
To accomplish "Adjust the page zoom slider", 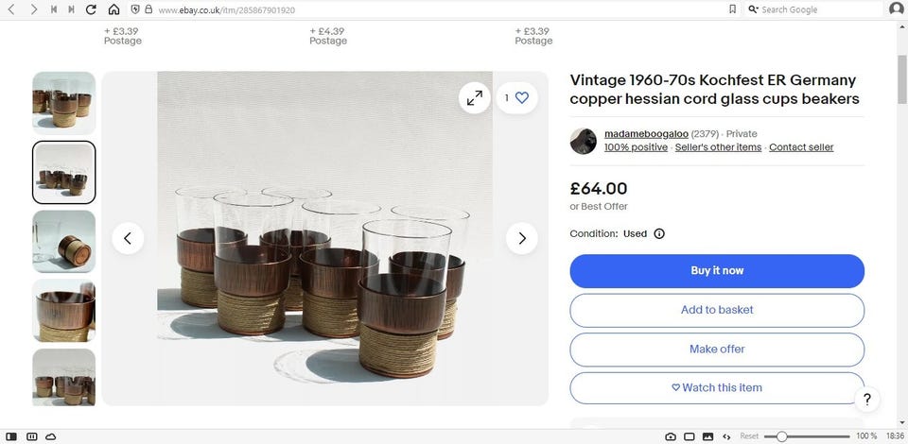I will 781,436.
